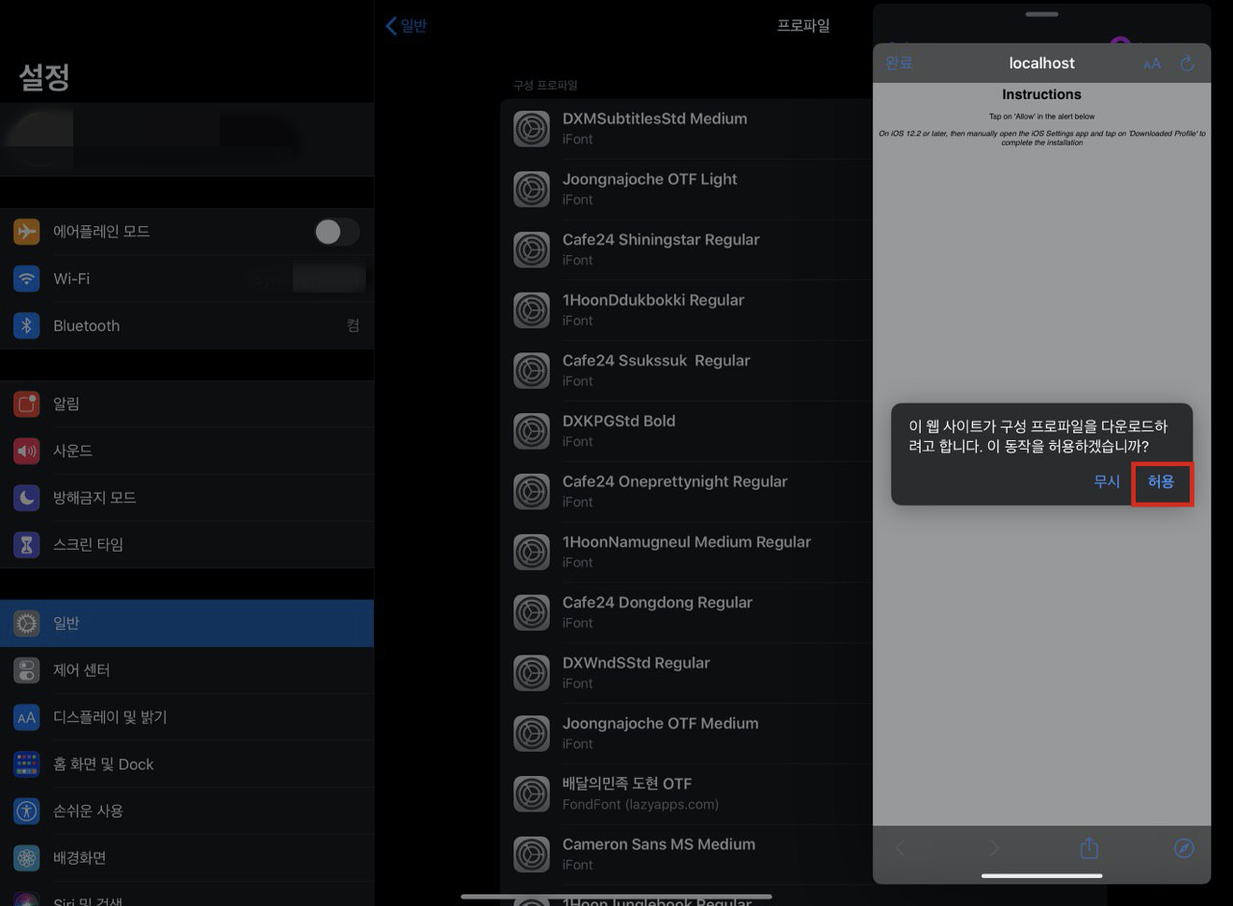Click the General (일반) gear icon

point(27,623)
